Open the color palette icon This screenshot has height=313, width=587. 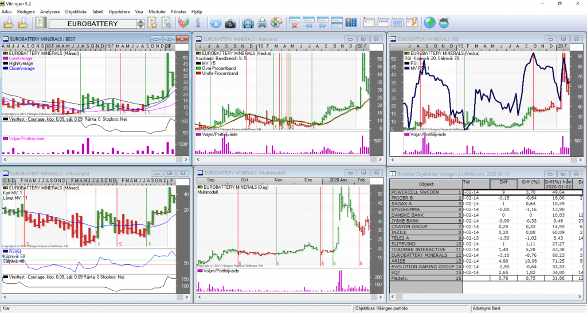pyautogui.click(x=276, y=23)
